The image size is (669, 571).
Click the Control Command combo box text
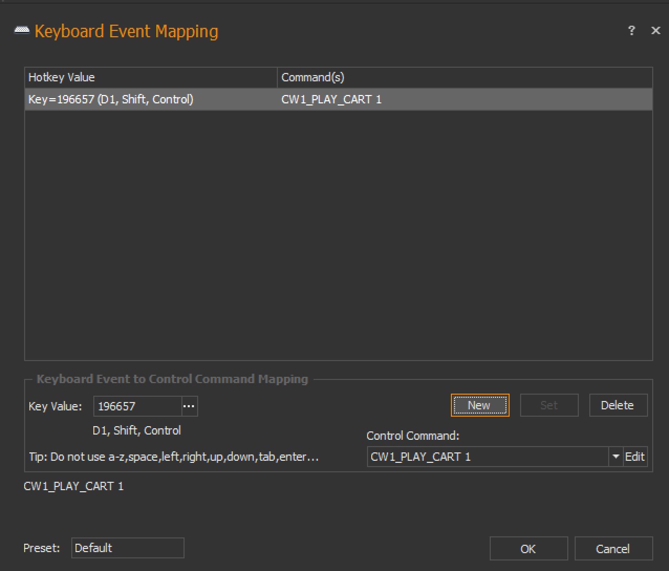(x=488, y=457)
